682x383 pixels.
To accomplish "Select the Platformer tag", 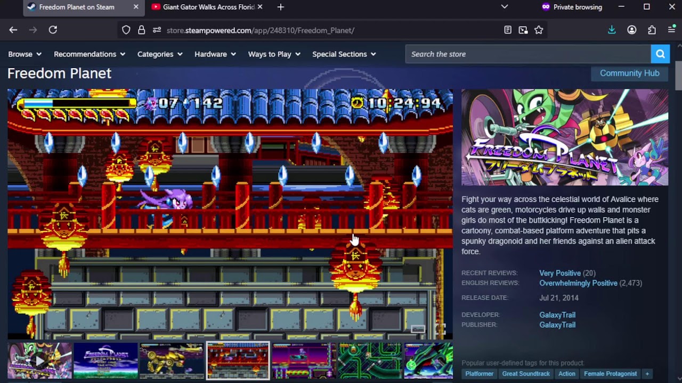I will [x=479, y=374].
